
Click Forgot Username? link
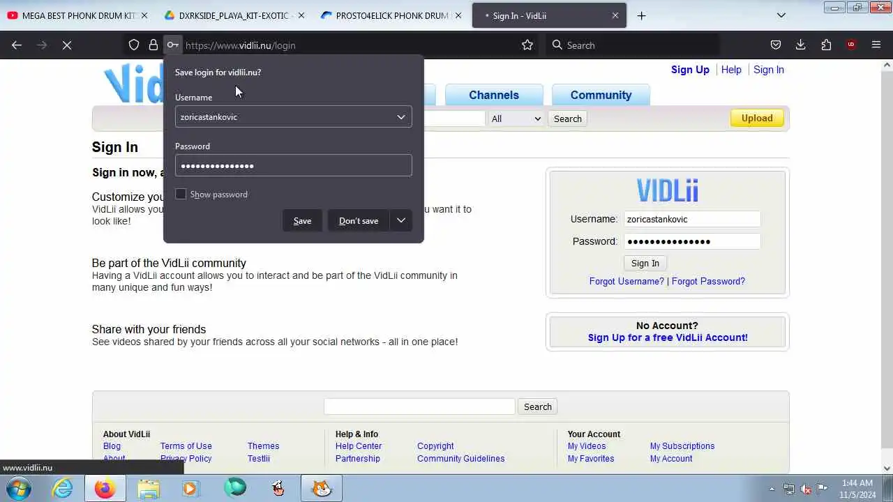(x=626, y=282)
